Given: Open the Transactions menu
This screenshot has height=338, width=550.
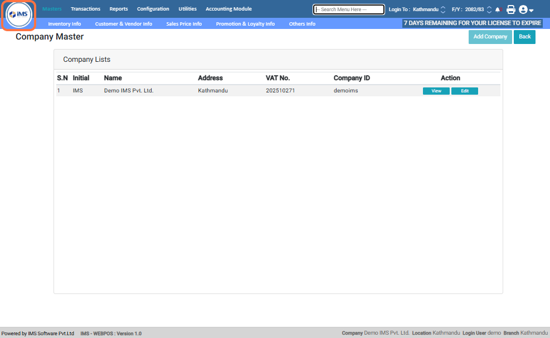Looking at the screenshot, I should pos(85,9).
